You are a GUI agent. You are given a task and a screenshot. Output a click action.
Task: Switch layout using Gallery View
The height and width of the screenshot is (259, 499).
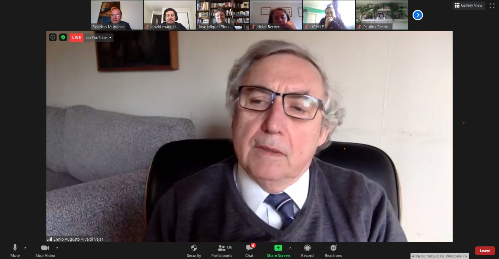point(469,5)
